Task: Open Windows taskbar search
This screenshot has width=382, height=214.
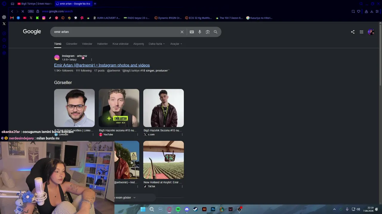Action: 152,209
